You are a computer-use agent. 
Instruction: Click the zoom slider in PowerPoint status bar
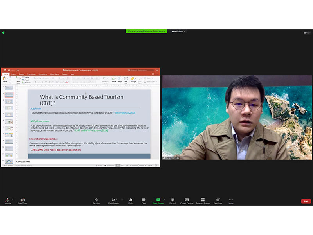138,166
